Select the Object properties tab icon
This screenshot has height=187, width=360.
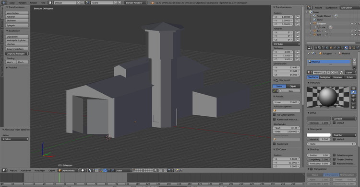coord(331,48)
